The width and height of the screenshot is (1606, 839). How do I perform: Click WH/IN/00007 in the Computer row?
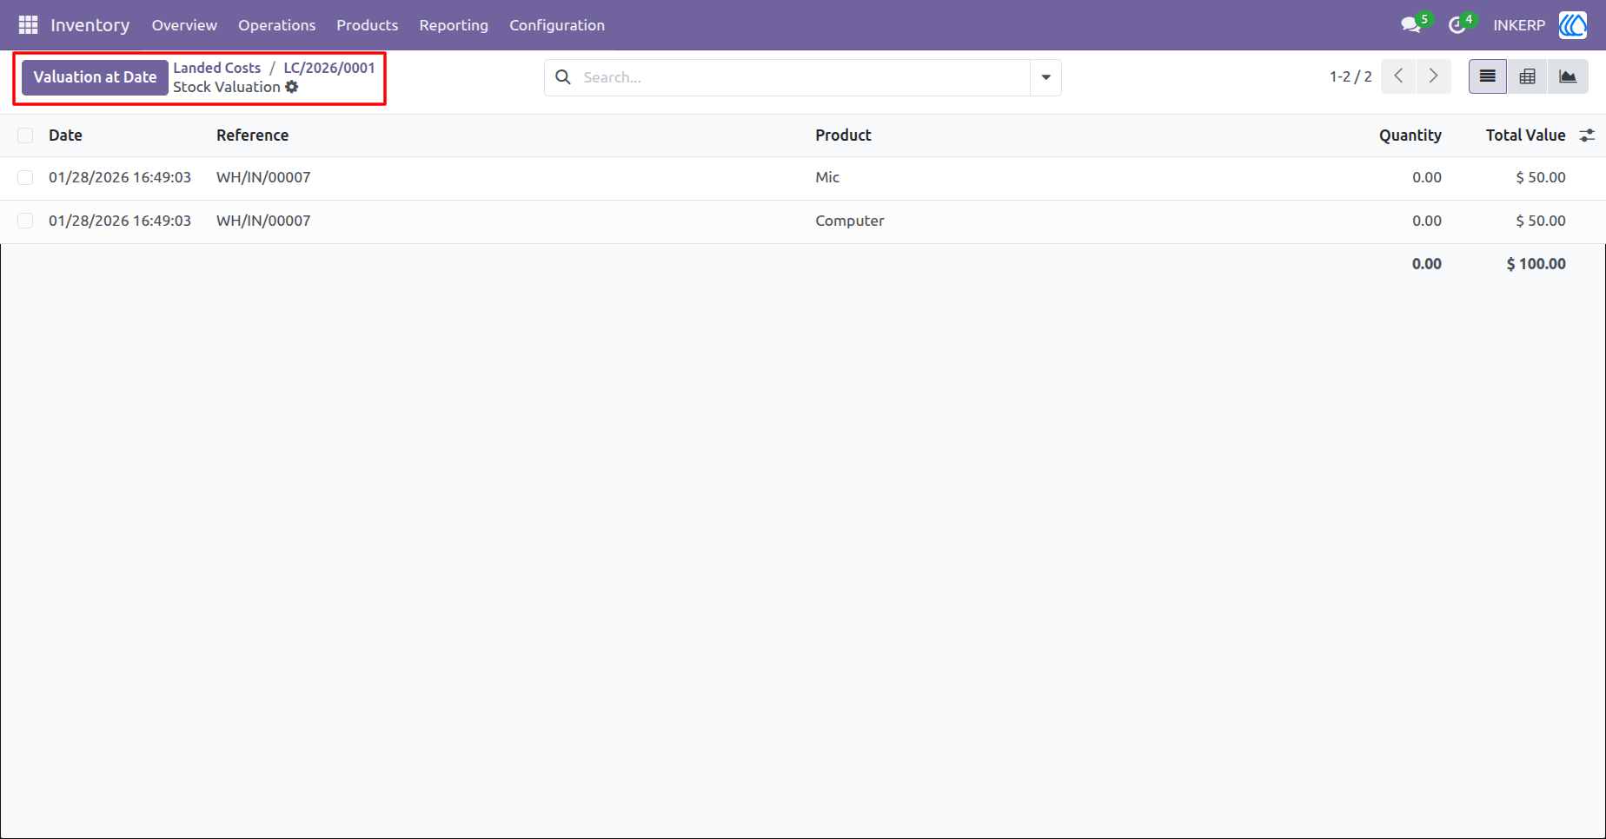pyautogui.click(x=263, y=221)
